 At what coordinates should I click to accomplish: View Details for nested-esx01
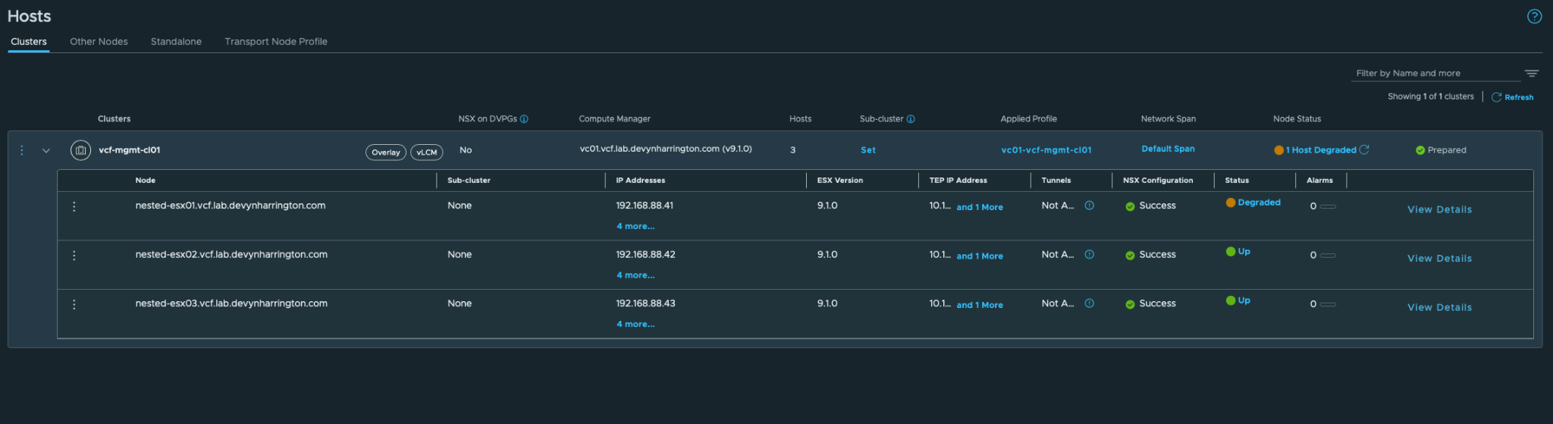click(x=1439, y=209)
